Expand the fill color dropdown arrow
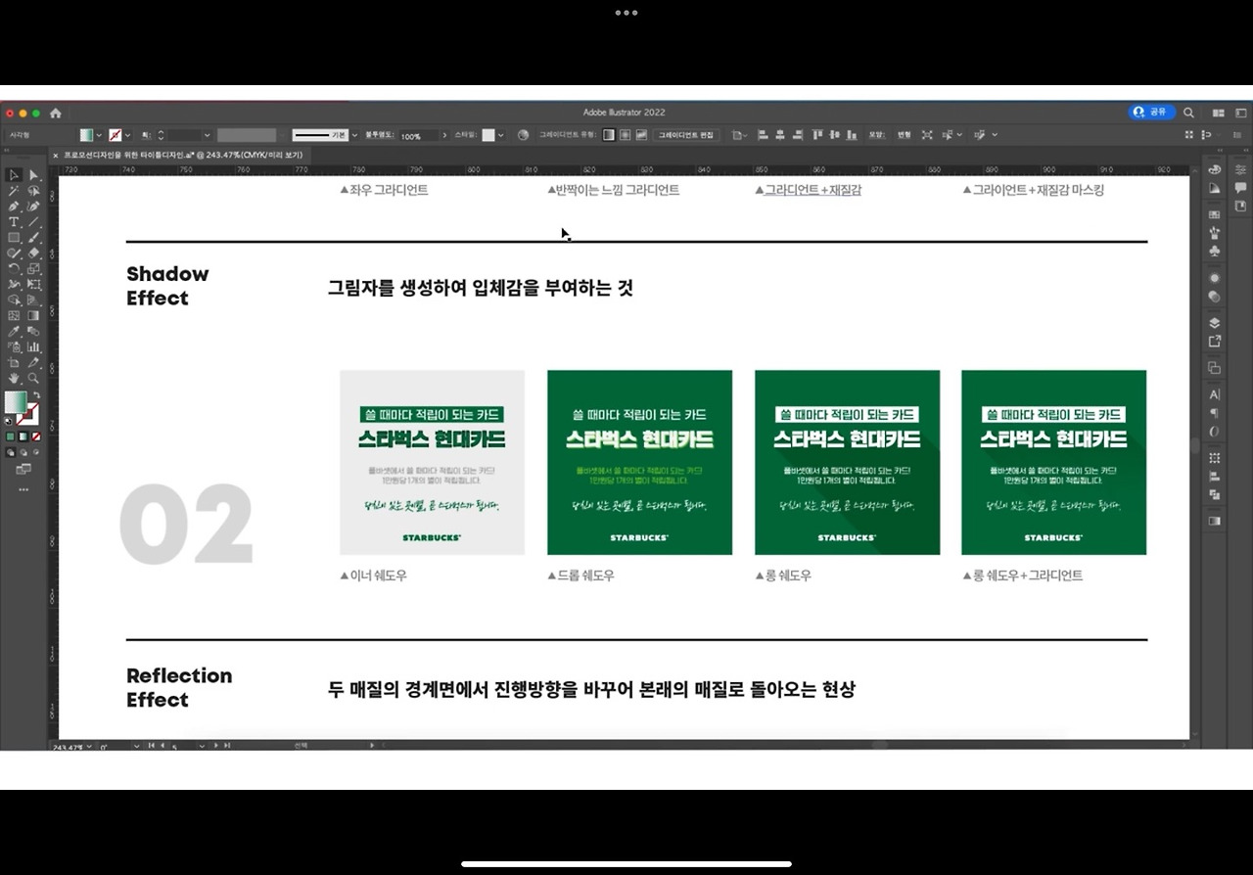This screenshot has width=1253, height=875. click(x=98, y=135)
